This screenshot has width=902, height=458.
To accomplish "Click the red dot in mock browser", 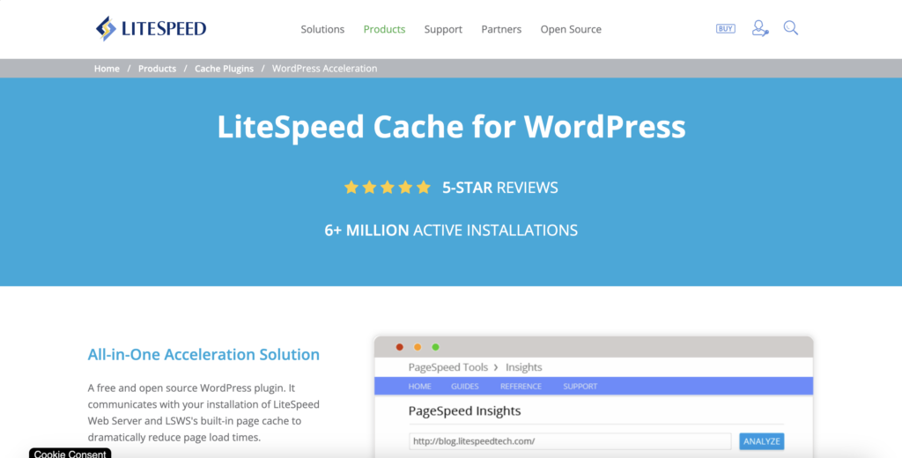I will point(400,347).
